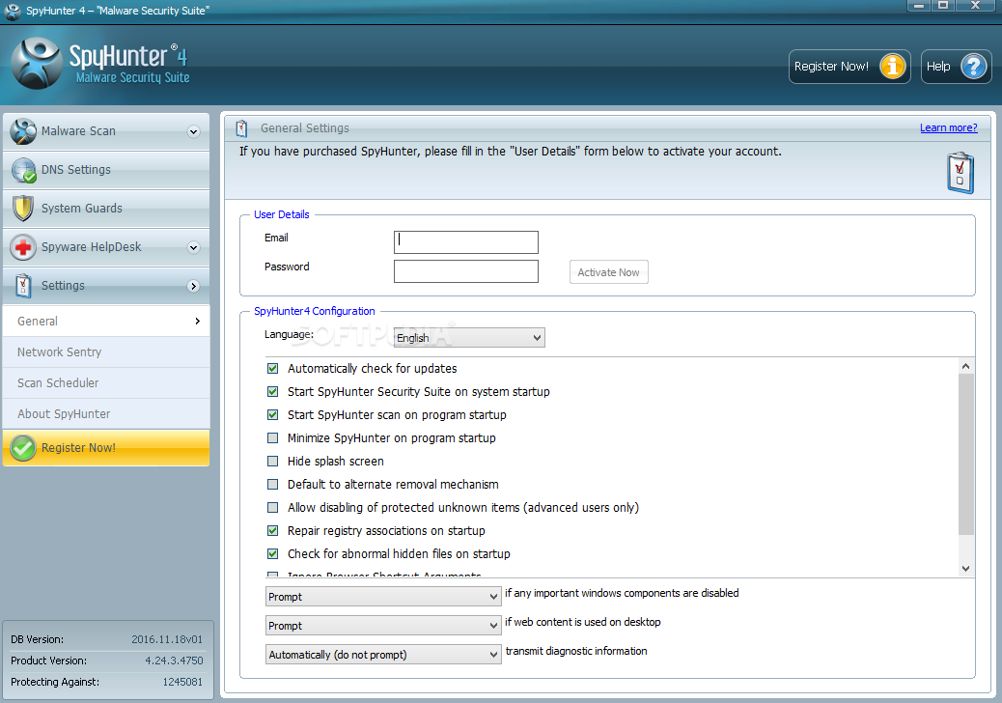Viewport: 1002px width, 703px height.
Task: Select Network Sentry settings page
Action: [x=106, y=352]
